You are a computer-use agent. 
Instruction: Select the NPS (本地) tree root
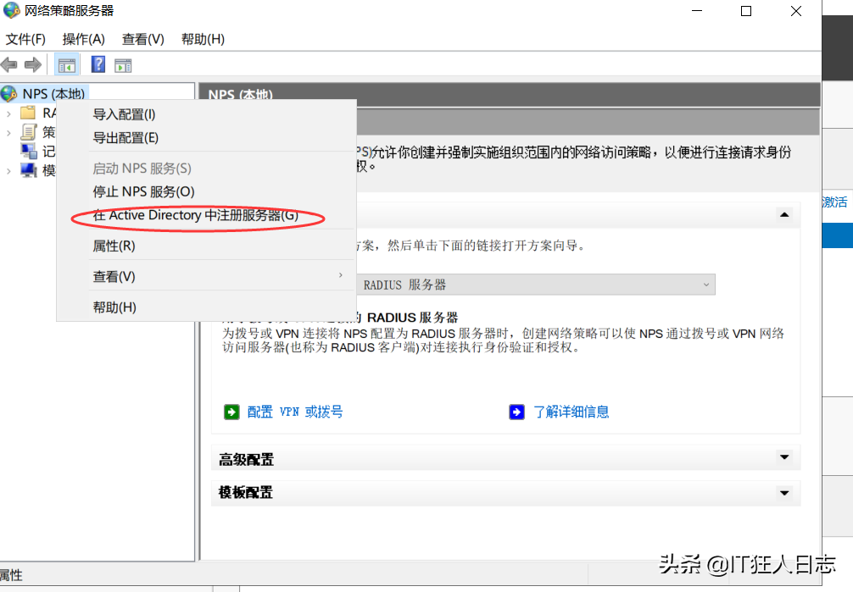coord(54,93)
